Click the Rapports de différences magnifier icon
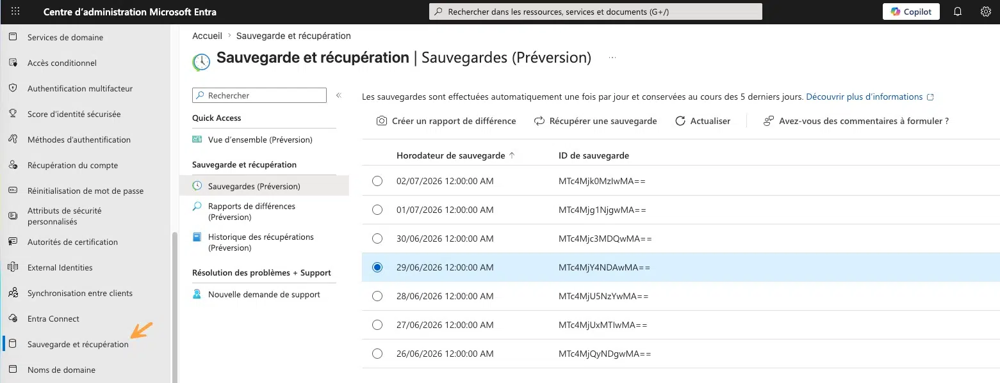This screenshot has width=1000, height=383. tap(197, 207)
